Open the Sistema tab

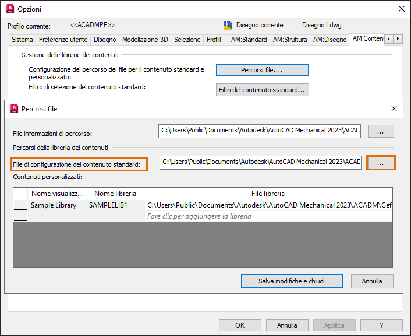[22, 40]
